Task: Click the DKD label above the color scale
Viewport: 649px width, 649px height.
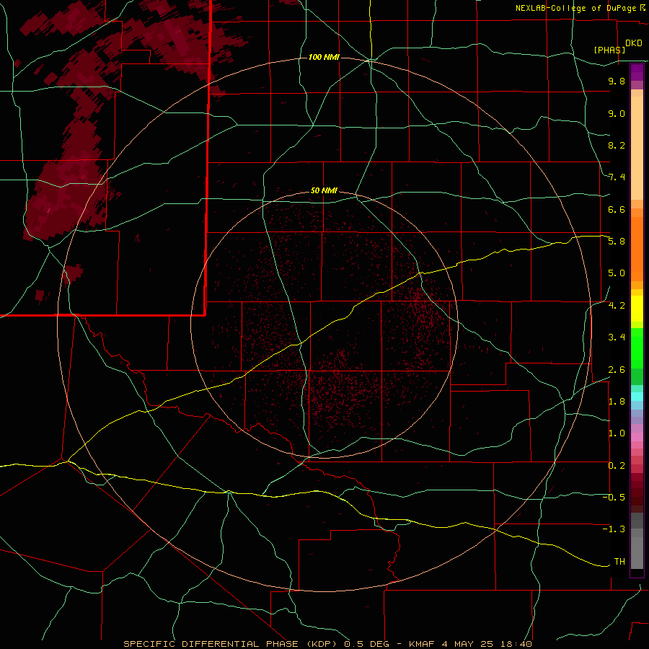Action: point(634,43)
